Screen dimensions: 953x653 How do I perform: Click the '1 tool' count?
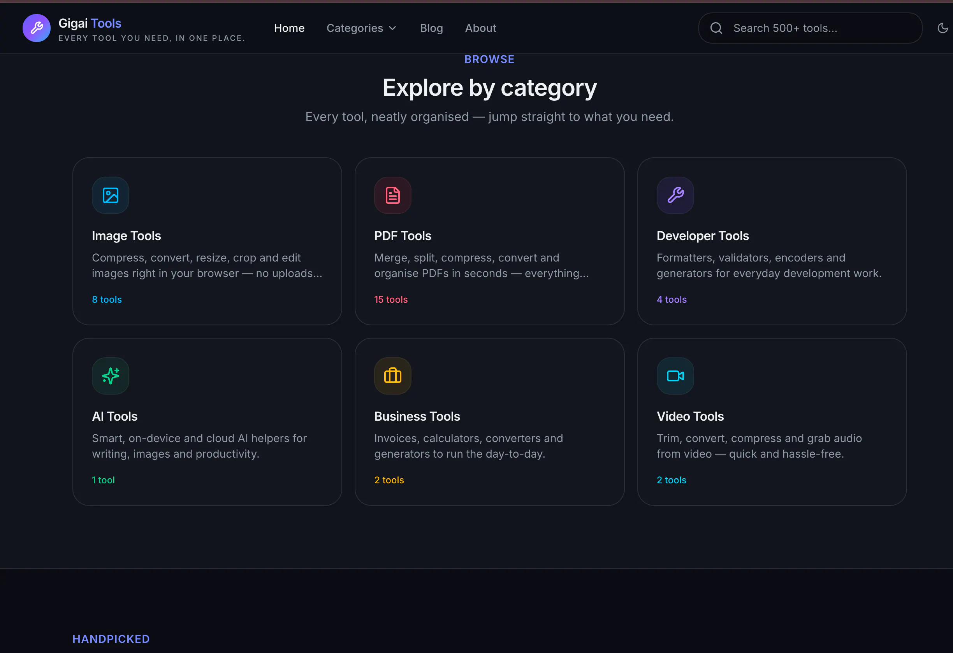click(x=103, y=479)
